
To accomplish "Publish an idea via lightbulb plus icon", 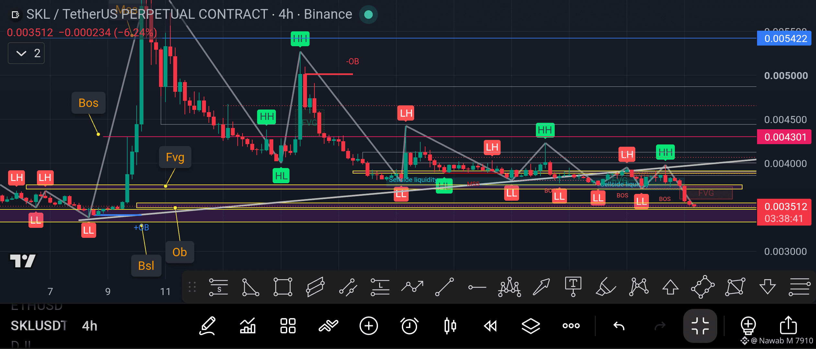I will click(748, 326).
